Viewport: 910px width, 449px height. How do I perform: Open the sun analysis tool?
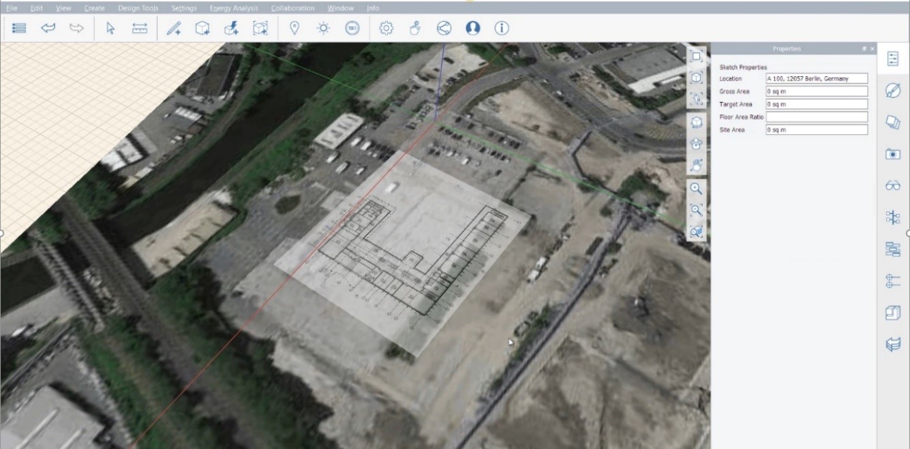click(x=322, y=28)
